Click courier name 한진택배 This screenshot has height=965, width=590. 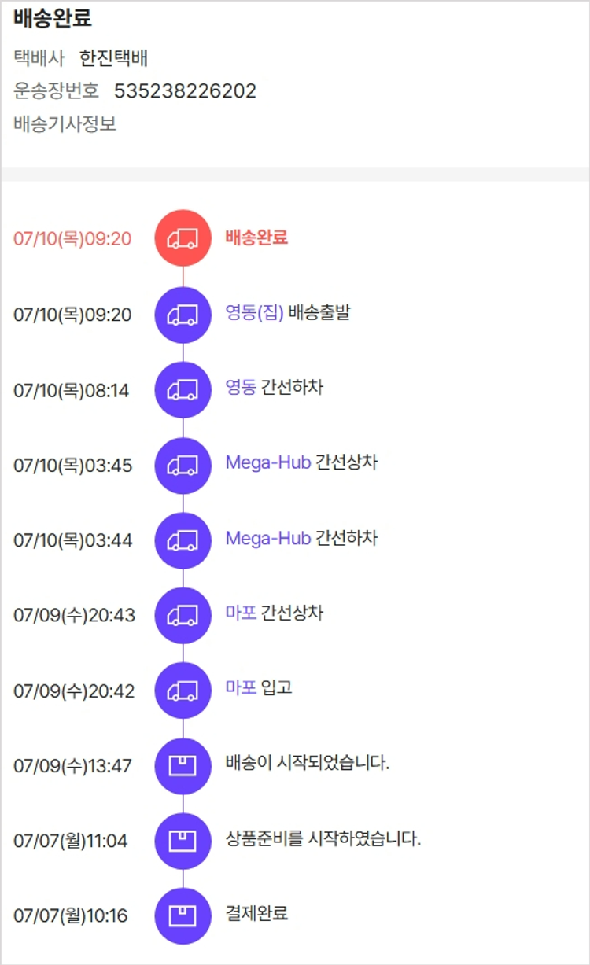[x=114, y=58]
